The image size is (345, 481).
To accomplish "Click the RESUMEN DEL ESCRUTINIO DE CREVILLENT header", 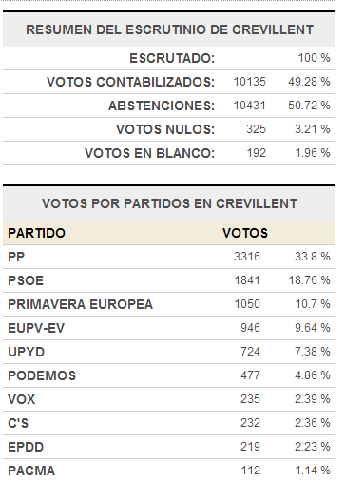I will [169, 29].
